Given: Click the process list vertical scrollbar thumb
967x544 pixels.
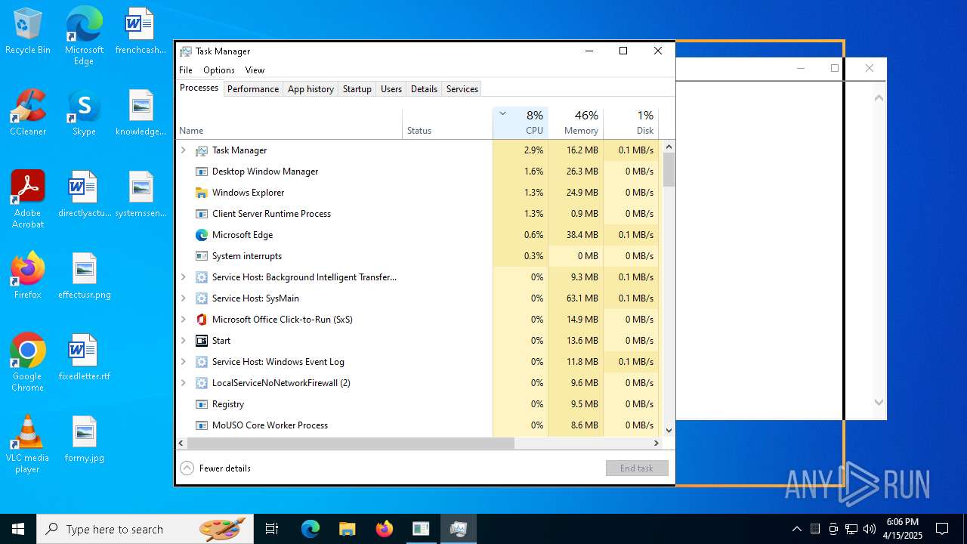Looking at the screenshot, I should pos(669,170).
